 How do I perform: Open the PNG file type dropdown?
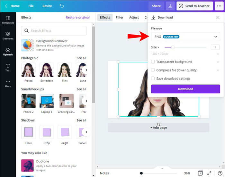click(185, 37)
